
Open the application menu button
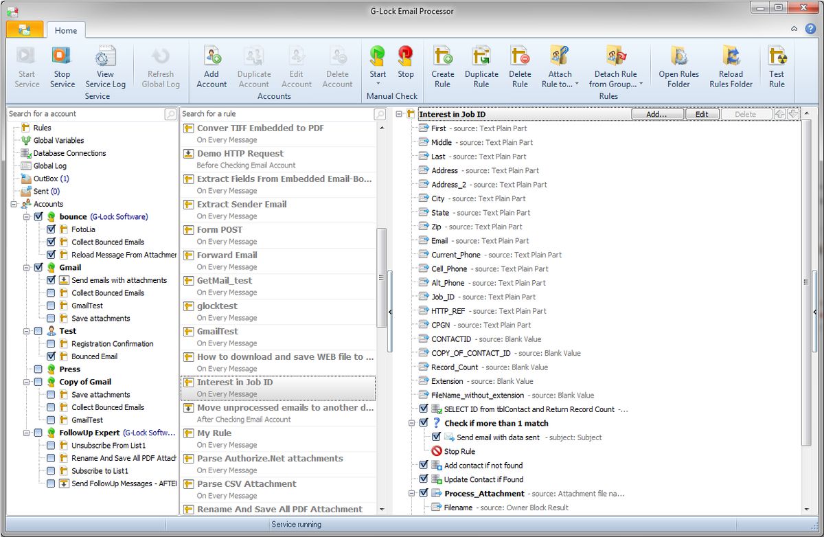click(25, 30)
